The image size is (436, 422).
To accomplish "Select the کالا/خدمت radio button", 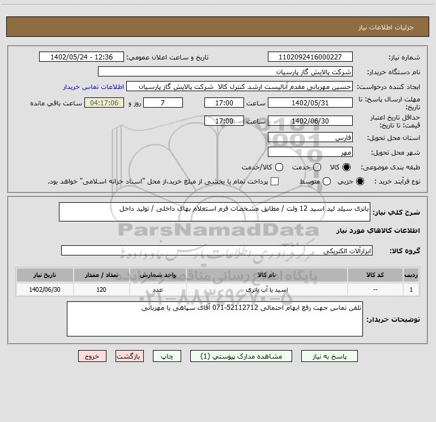I will [279, 167].
